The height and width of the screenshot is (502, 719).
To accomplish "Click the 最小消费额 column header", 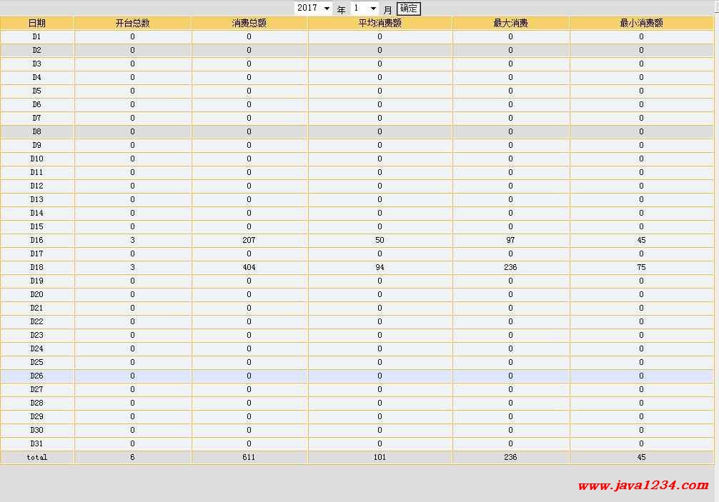I will tap(641, 23).
